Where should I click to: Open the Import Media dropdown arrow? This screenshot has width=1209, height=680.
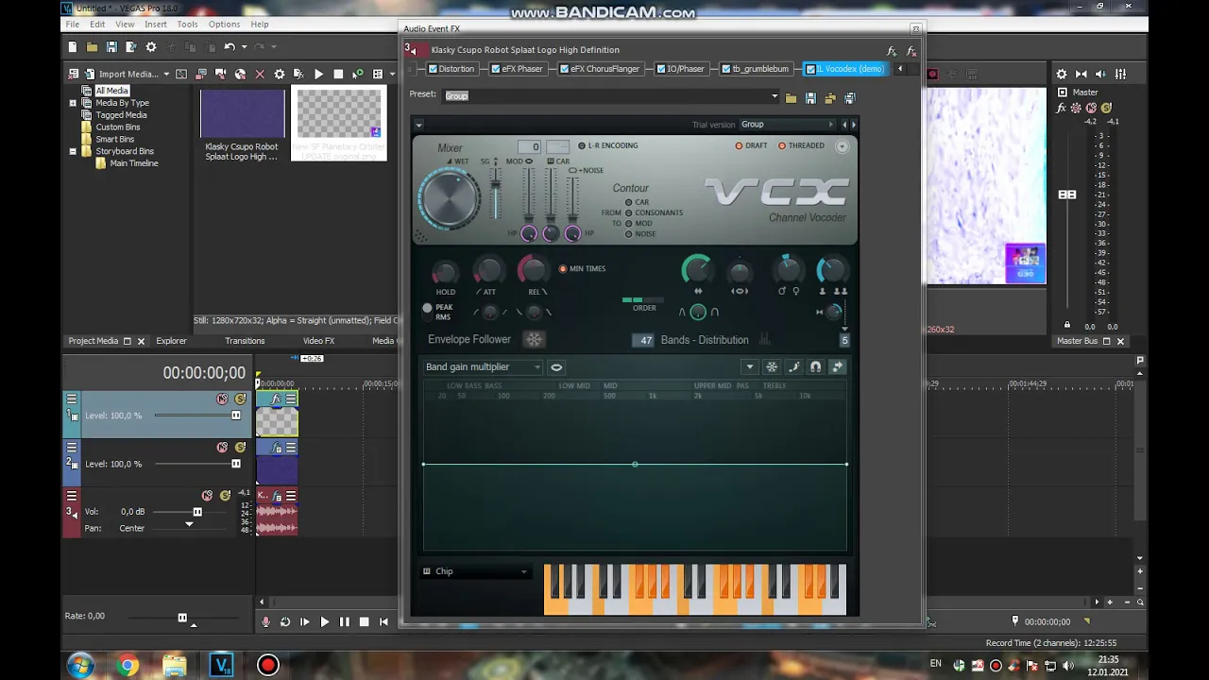click(x=166, y=74)
